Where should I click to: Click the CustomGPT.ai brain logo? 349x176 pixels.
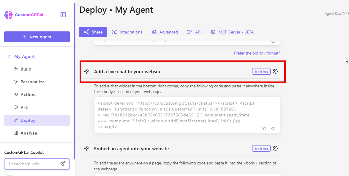9,15
